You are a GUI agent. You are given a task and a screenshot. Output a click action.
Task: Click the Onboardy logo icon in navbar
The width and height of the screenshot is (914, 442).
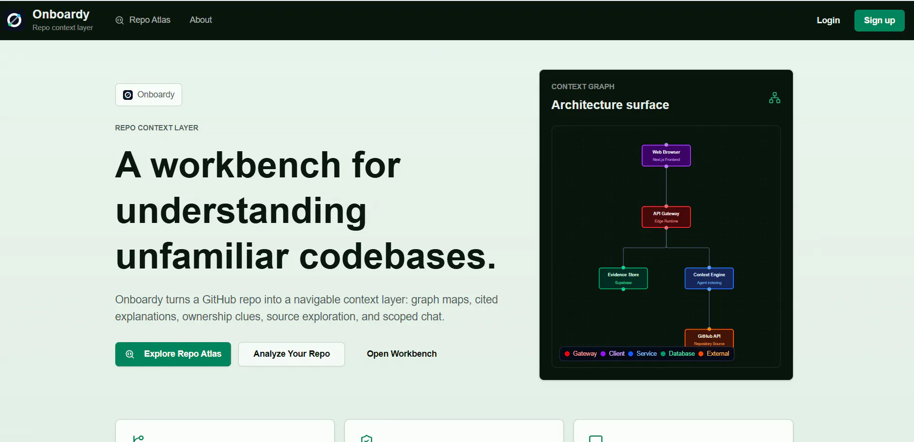[15, 20]
